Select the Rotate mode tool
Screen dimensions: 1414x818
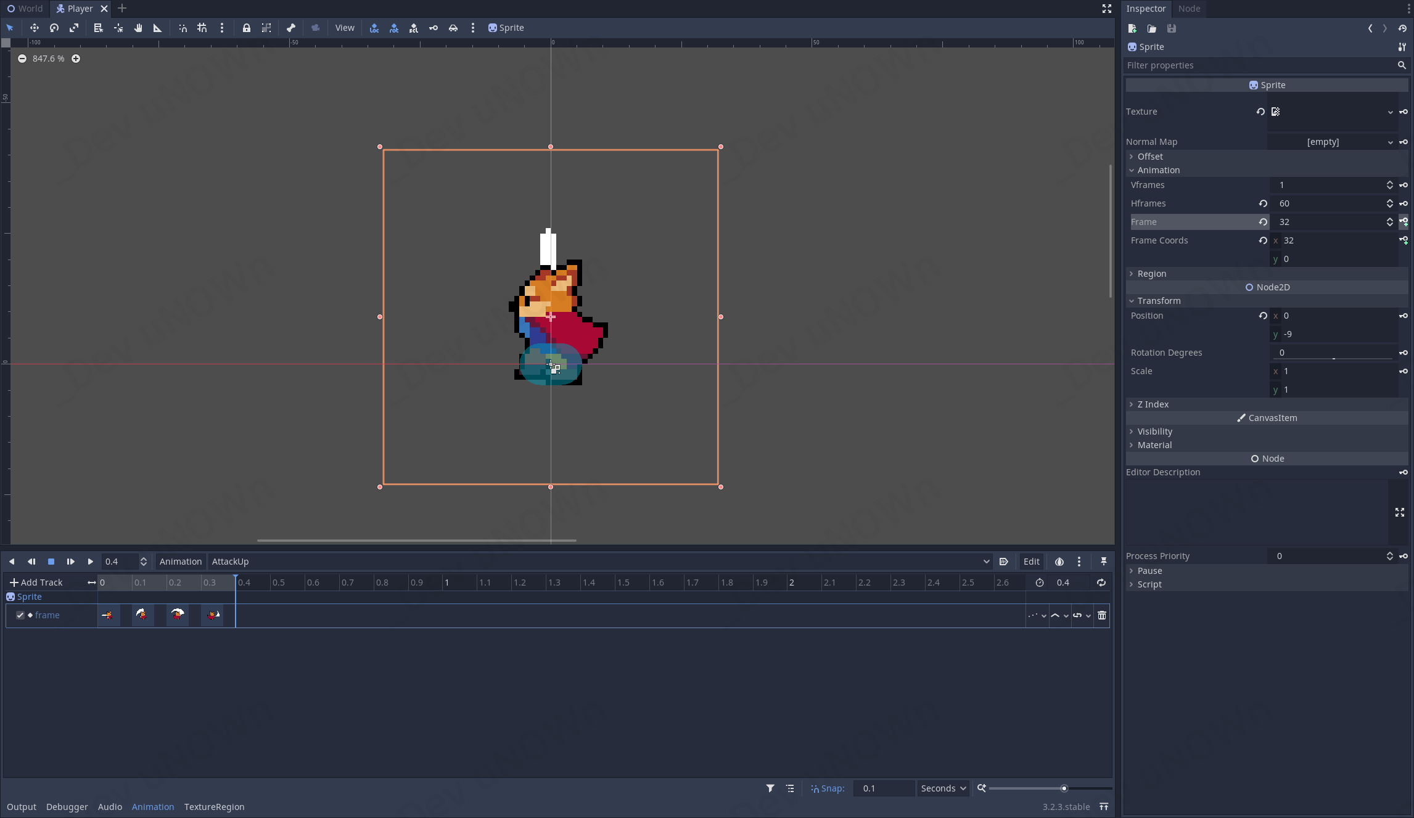click(x=54, y=28)
